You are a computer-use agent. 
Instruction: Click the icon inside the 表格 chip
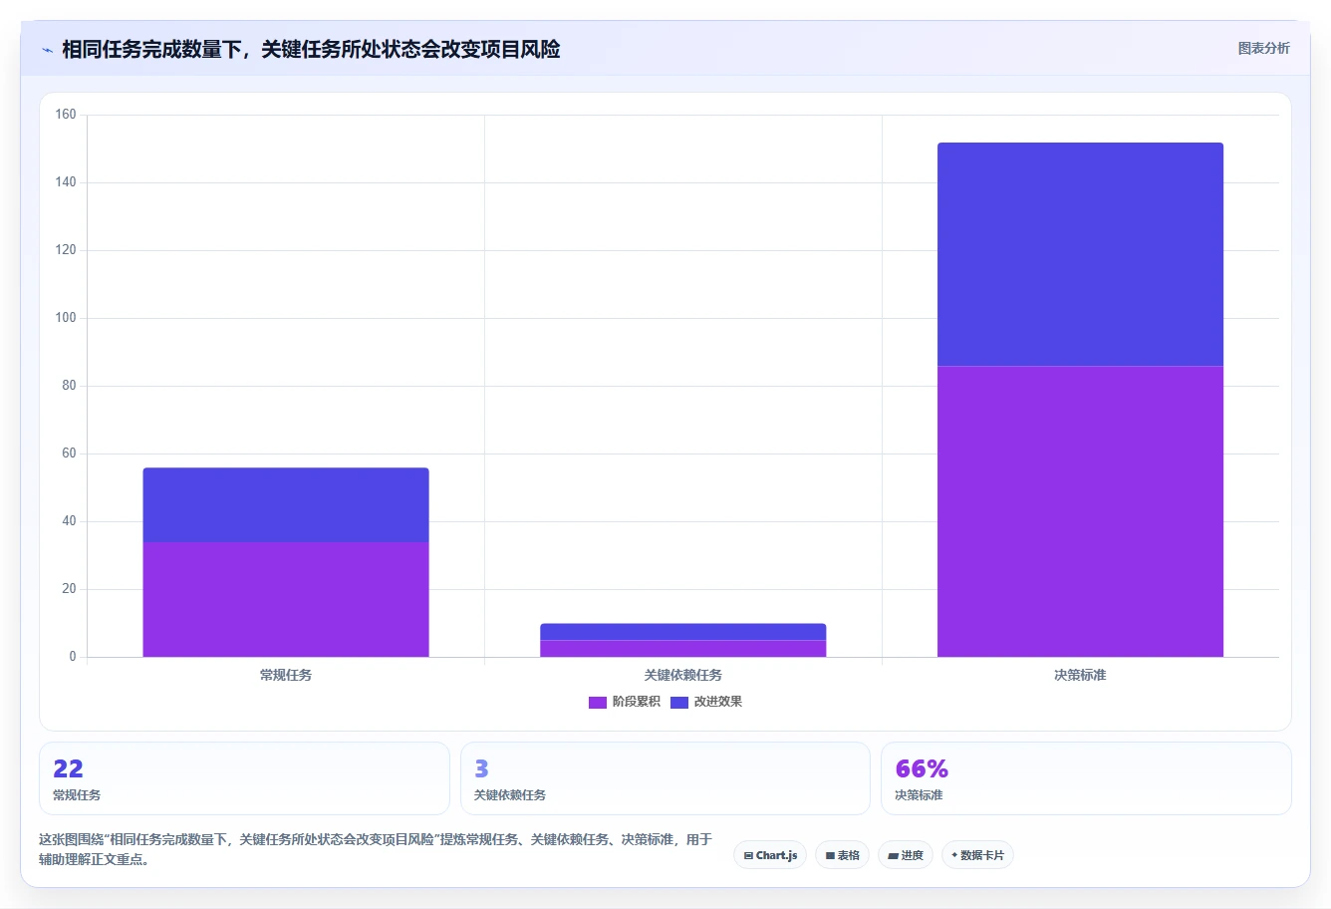point(830,855)
